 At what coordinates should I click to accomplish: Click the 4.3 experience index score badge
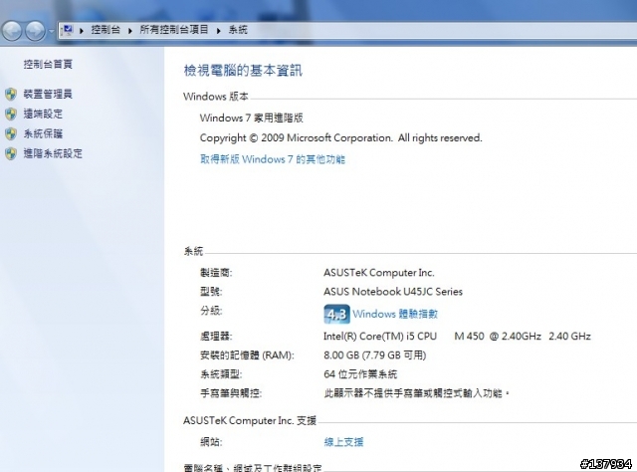[336, 315]
